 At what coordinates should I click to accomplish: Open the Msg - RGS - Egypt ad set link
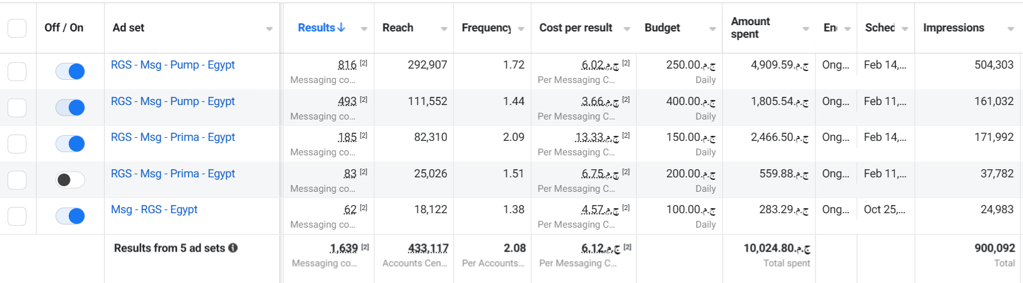154,209
